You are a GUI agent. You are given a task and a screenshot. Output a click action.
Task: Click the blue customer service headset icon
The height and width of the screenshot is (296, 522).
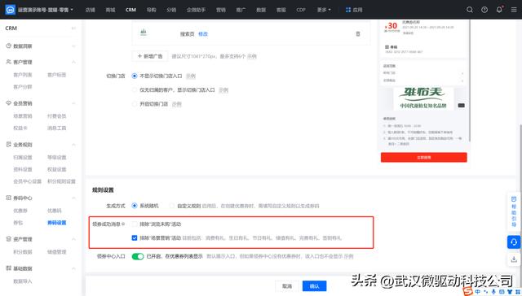click(514, 242)
